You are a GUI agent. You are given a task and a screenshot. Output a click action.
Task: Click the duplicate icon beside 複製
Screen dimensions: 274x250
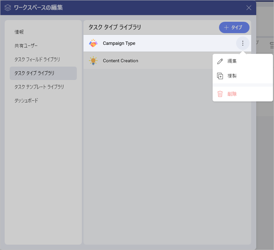(220, 76)
